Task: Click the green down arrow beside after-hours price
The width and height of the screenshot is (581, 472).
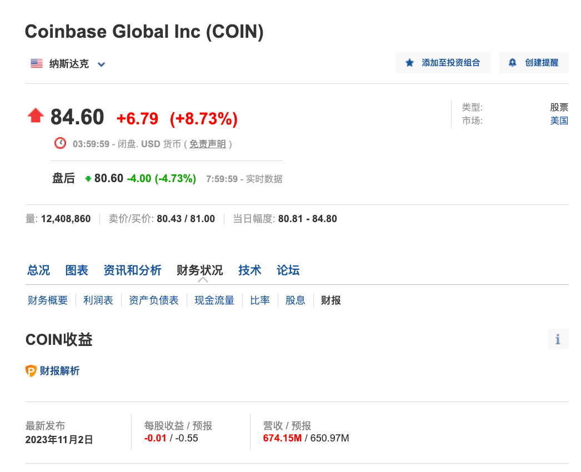Action: pos(87,179)
